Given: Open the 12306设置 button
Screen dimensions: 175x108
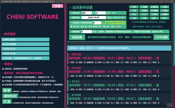Looking at the screenshot, I should [x=161, y=37].
